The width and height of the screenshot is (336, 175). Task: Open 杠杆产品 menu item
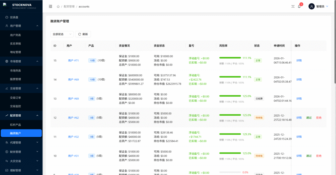pyautogui.click(x=15, y=125)
